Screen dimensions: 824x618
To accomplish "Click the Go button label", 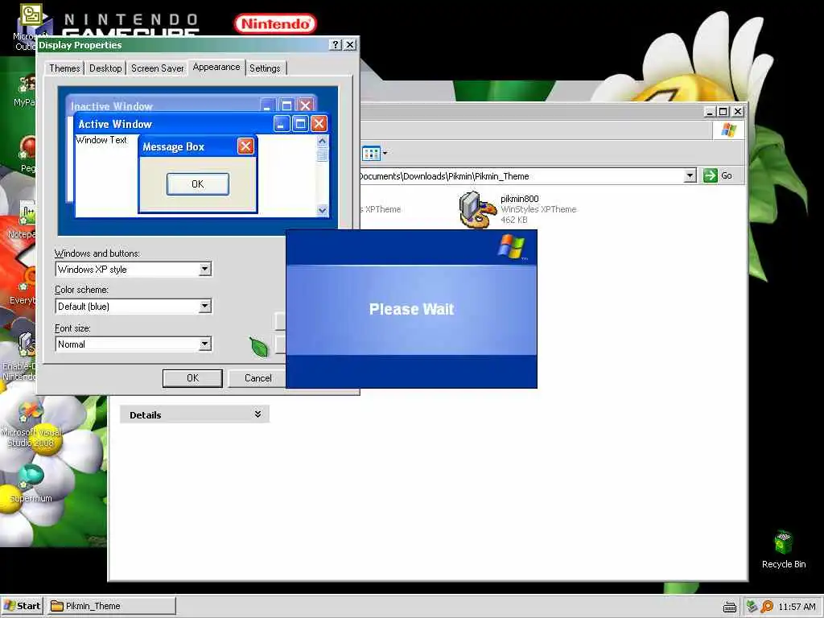I will (x=727, y=175).
